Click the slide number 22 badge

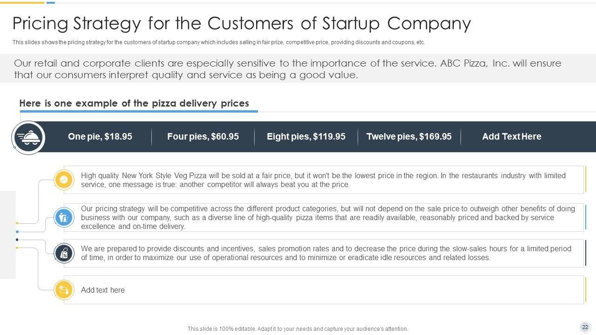pos(585,327)
